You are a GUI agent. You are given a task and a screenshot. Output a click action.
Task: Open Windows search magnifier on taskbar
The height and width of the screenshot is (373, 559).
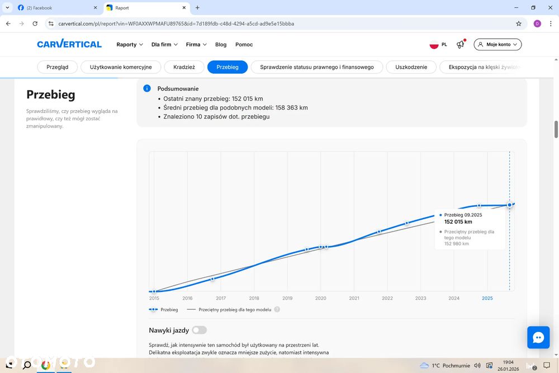click(x=26, y=365)
